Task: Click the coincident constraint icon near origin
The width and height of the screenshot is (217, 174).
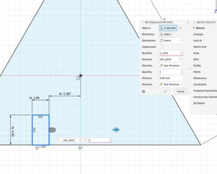Action: tap(78, 78)
